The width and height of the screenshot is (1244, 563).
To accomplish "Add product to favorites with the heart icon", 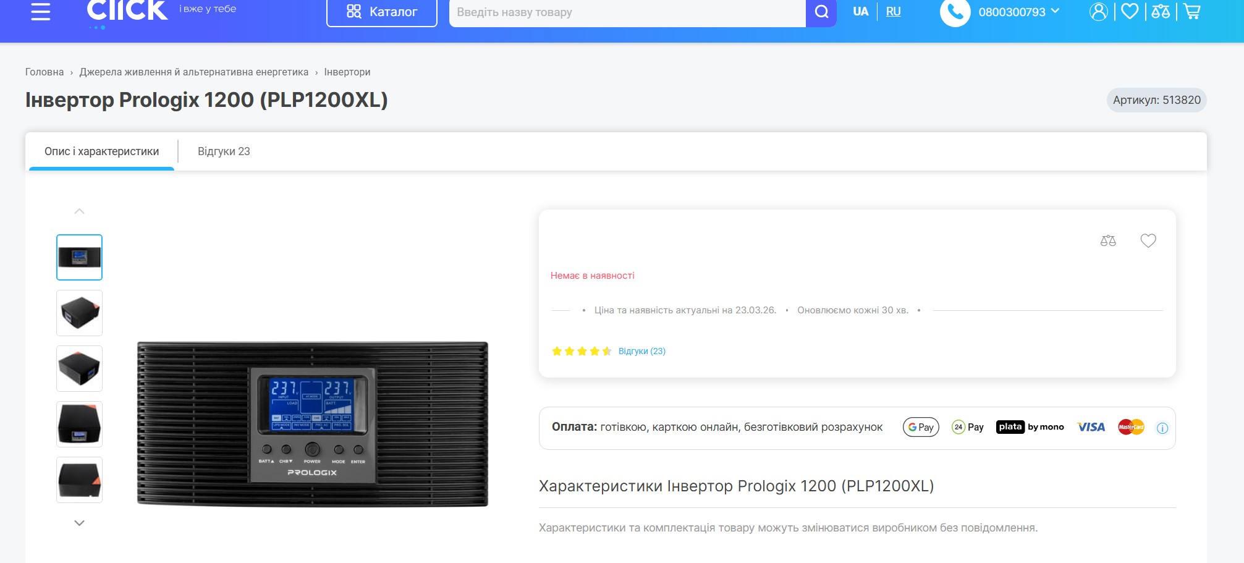I will point(1148,241).
